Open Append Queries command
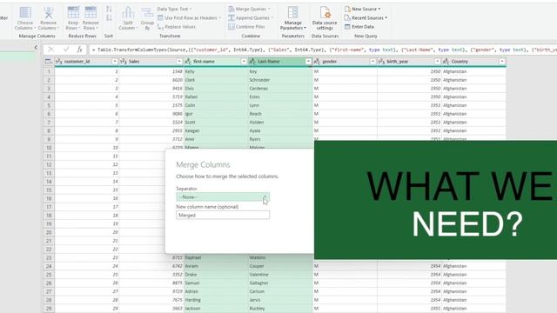 251,17
